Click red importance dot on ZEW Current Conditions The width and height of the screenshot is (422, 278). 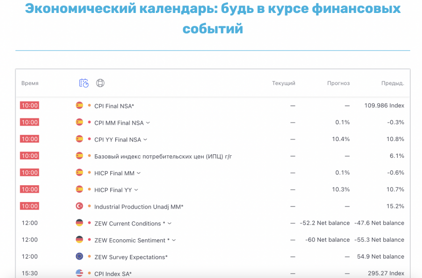[x=89, y=223]
